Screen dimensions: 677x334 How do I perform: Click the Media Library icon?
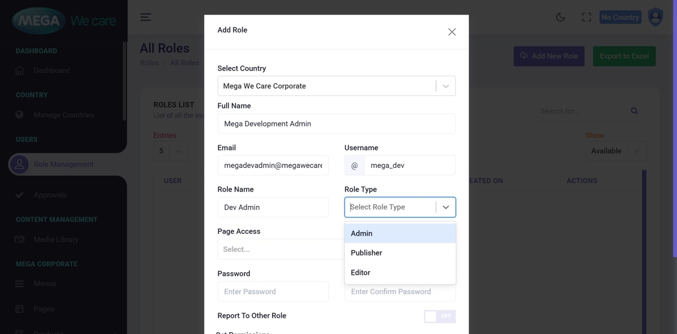pos(19,240)
